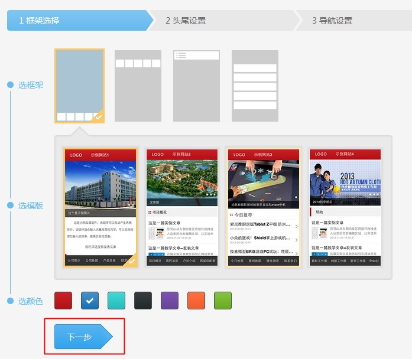
Task: Choose the frame layout with top menu bar
Action: 196,86
